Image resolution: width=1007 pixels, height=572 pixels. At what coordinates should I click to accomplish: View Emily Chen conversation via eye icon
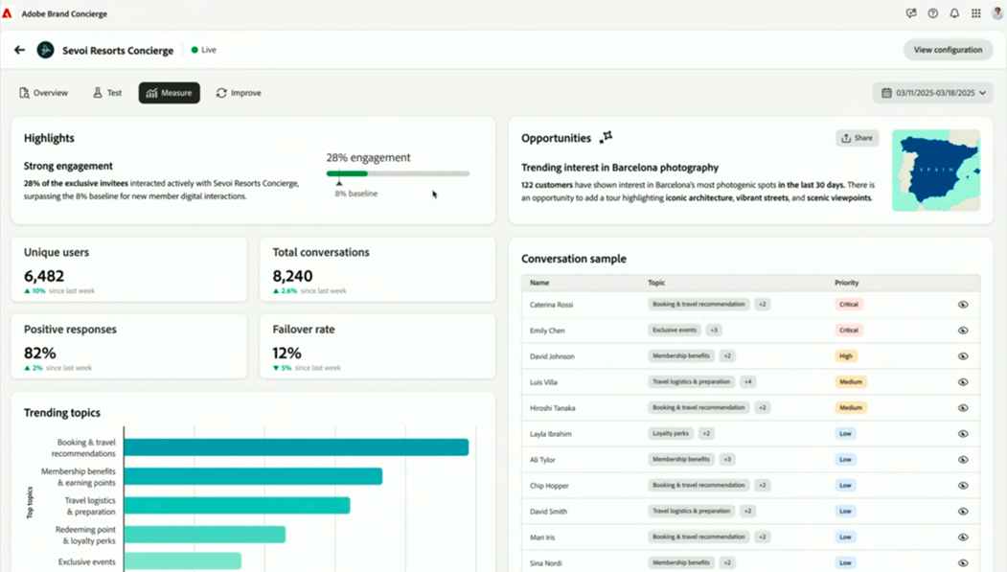963,330
